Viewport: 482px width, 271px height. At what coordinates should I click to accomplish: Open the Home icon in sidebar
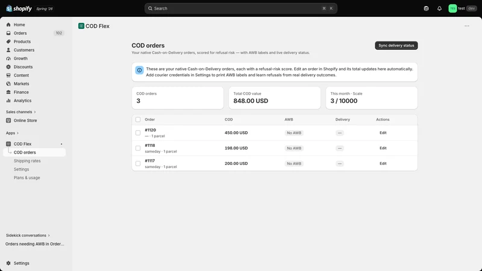coord(8,25)
